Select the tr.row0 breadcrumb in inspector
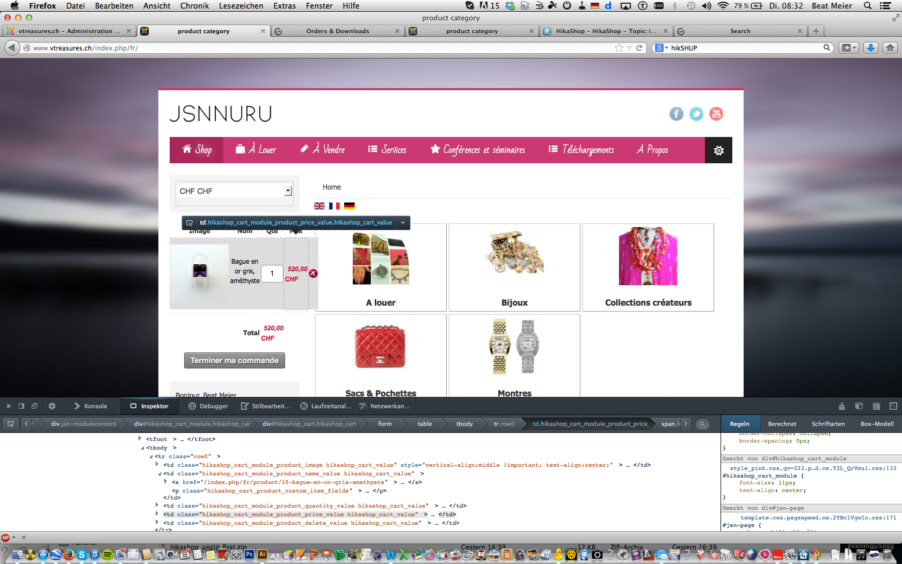This screenshot has width=902, height=564. (x=504, y=424)
